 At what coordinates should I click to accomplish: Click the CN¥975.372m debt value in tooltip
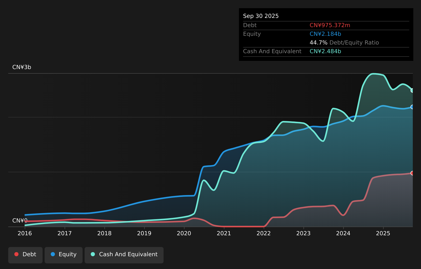pos(330,25)
